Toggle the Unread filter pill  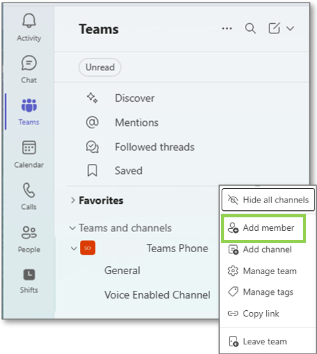(100, 67)
